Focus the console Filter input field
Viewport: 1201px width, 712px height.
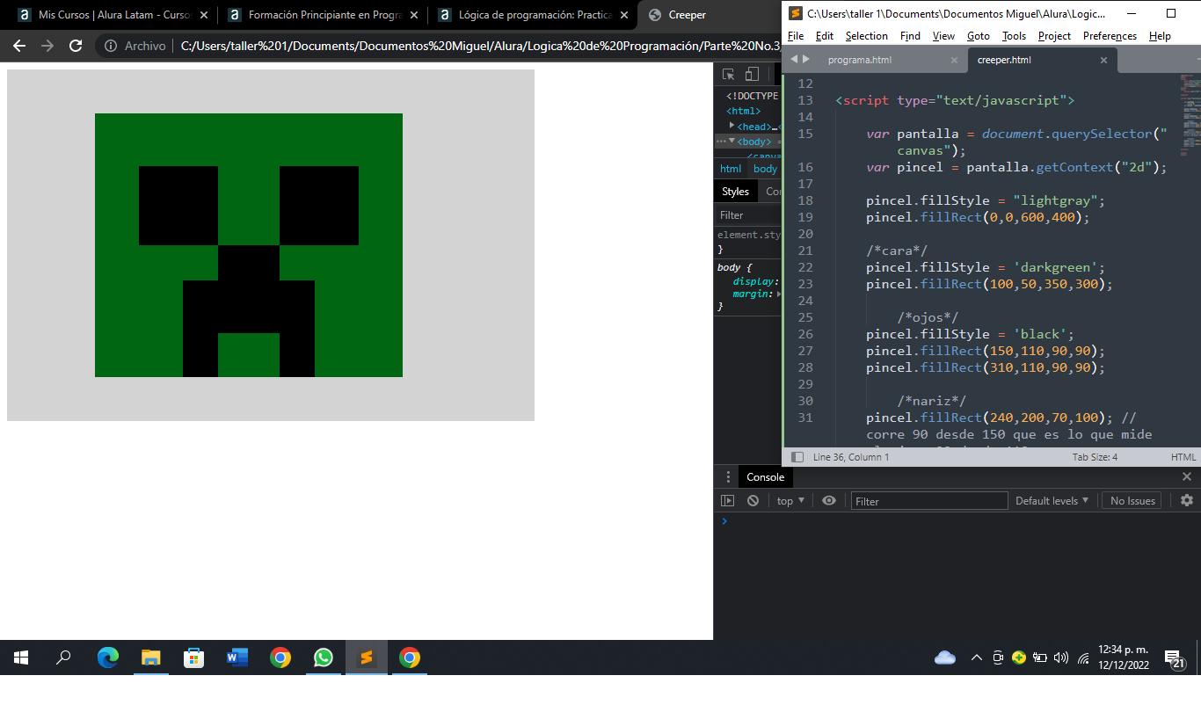(929, 500)
